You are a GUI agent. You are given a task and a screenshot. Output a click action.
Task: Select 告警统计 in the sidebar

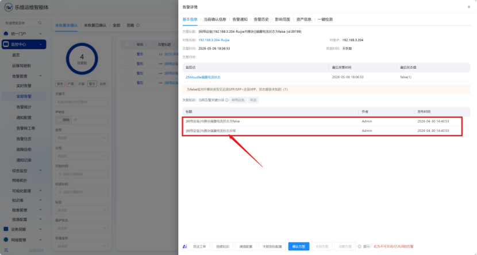(24, 107)
